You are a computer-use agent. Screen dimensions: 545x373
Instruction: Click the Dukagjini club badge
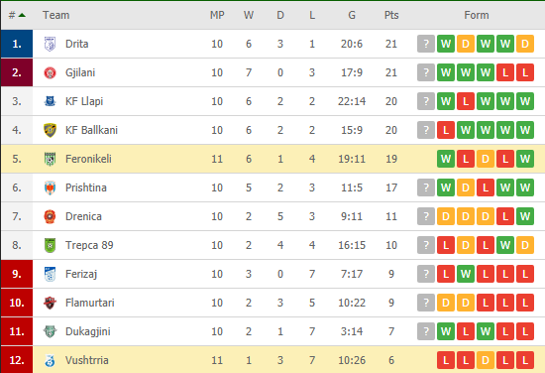coord(51,331)
